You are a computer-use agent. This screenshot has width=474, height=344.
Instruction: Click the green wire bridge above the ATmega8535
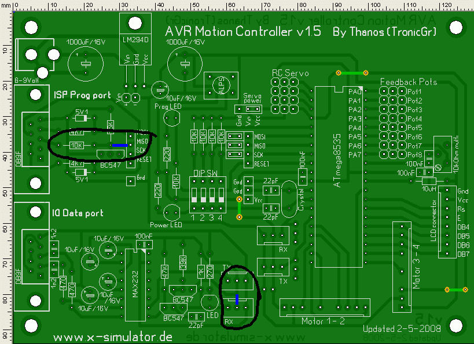[x=352, y=73]
